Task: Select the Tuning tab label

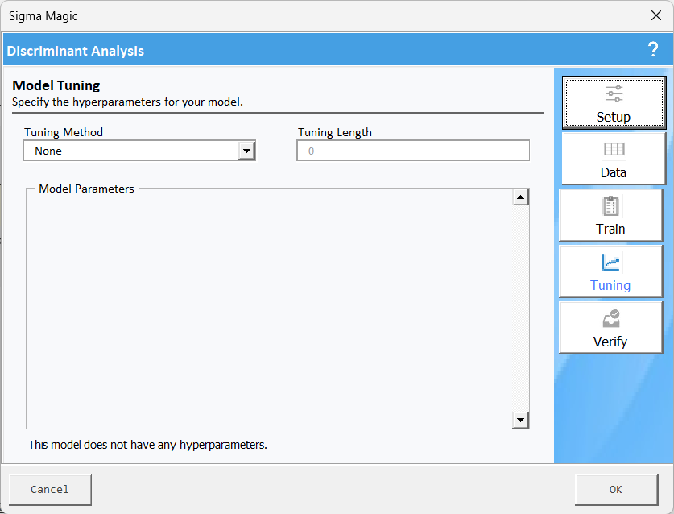Action: coord(610,285)
